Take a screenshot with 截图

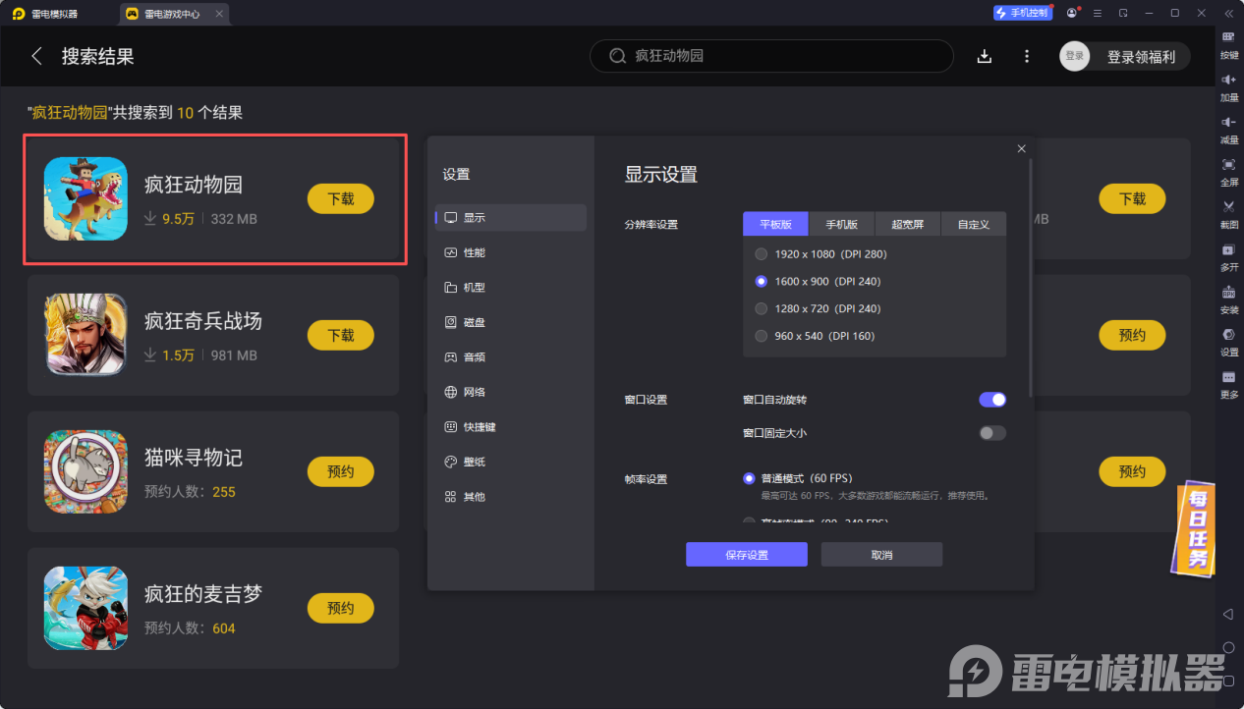tap(1228, 213)
